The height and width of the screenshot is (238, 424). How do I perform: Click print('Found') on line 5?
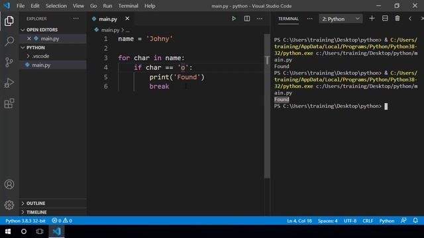(177, 77)
